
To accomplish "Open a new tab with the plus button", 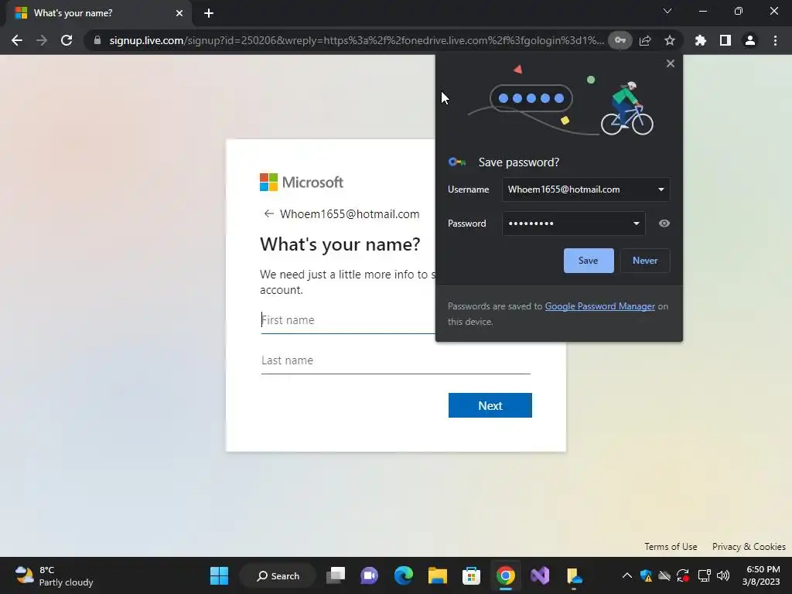I will pyautogui.click(x=209, y=13).
